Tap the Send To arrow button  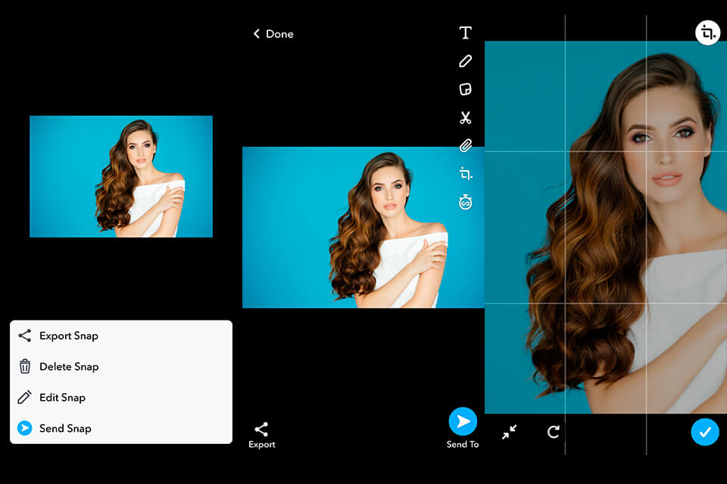pyautogui.click(x=463, y=421)
